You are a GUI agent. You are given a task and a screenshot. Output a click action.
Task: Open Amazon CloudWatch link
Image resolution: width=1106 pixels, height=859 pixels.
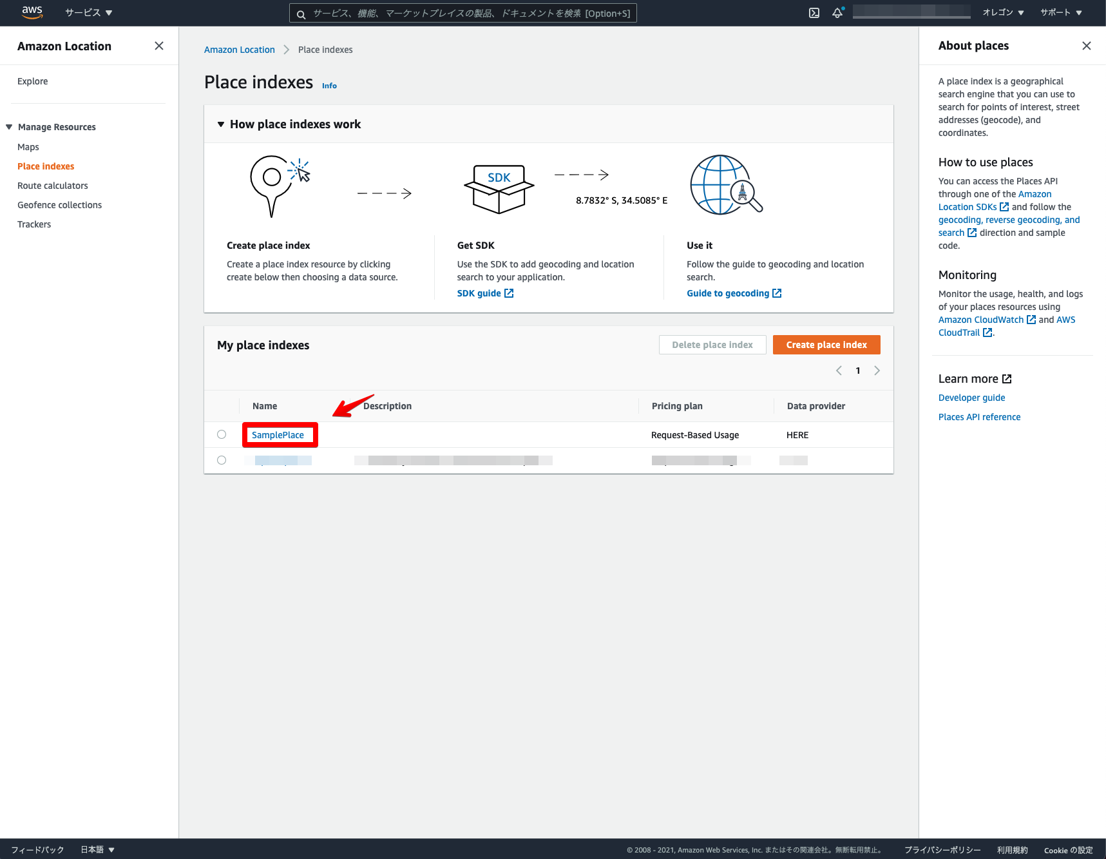point(981,320)
